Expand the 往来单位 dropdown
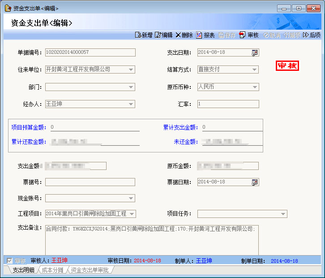Viewport: 325px width, 278px height. (131, 69)
